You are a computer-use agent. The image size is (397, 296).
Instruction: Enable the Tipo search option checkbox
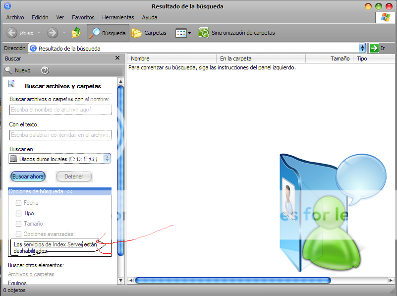pos(18,213)
